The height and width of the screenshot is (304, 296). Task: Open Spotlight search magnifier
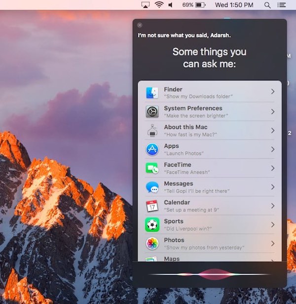tap(267, 5)
